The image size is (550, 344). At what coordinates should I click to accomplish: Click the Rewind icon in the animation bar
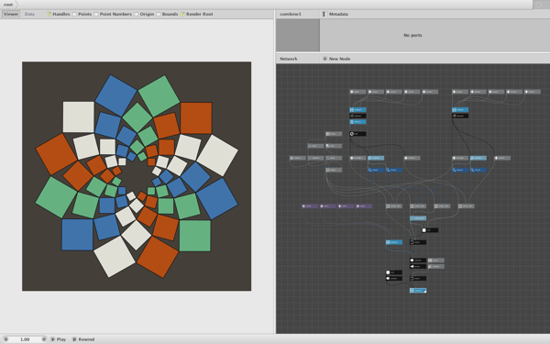coord(74,339)
